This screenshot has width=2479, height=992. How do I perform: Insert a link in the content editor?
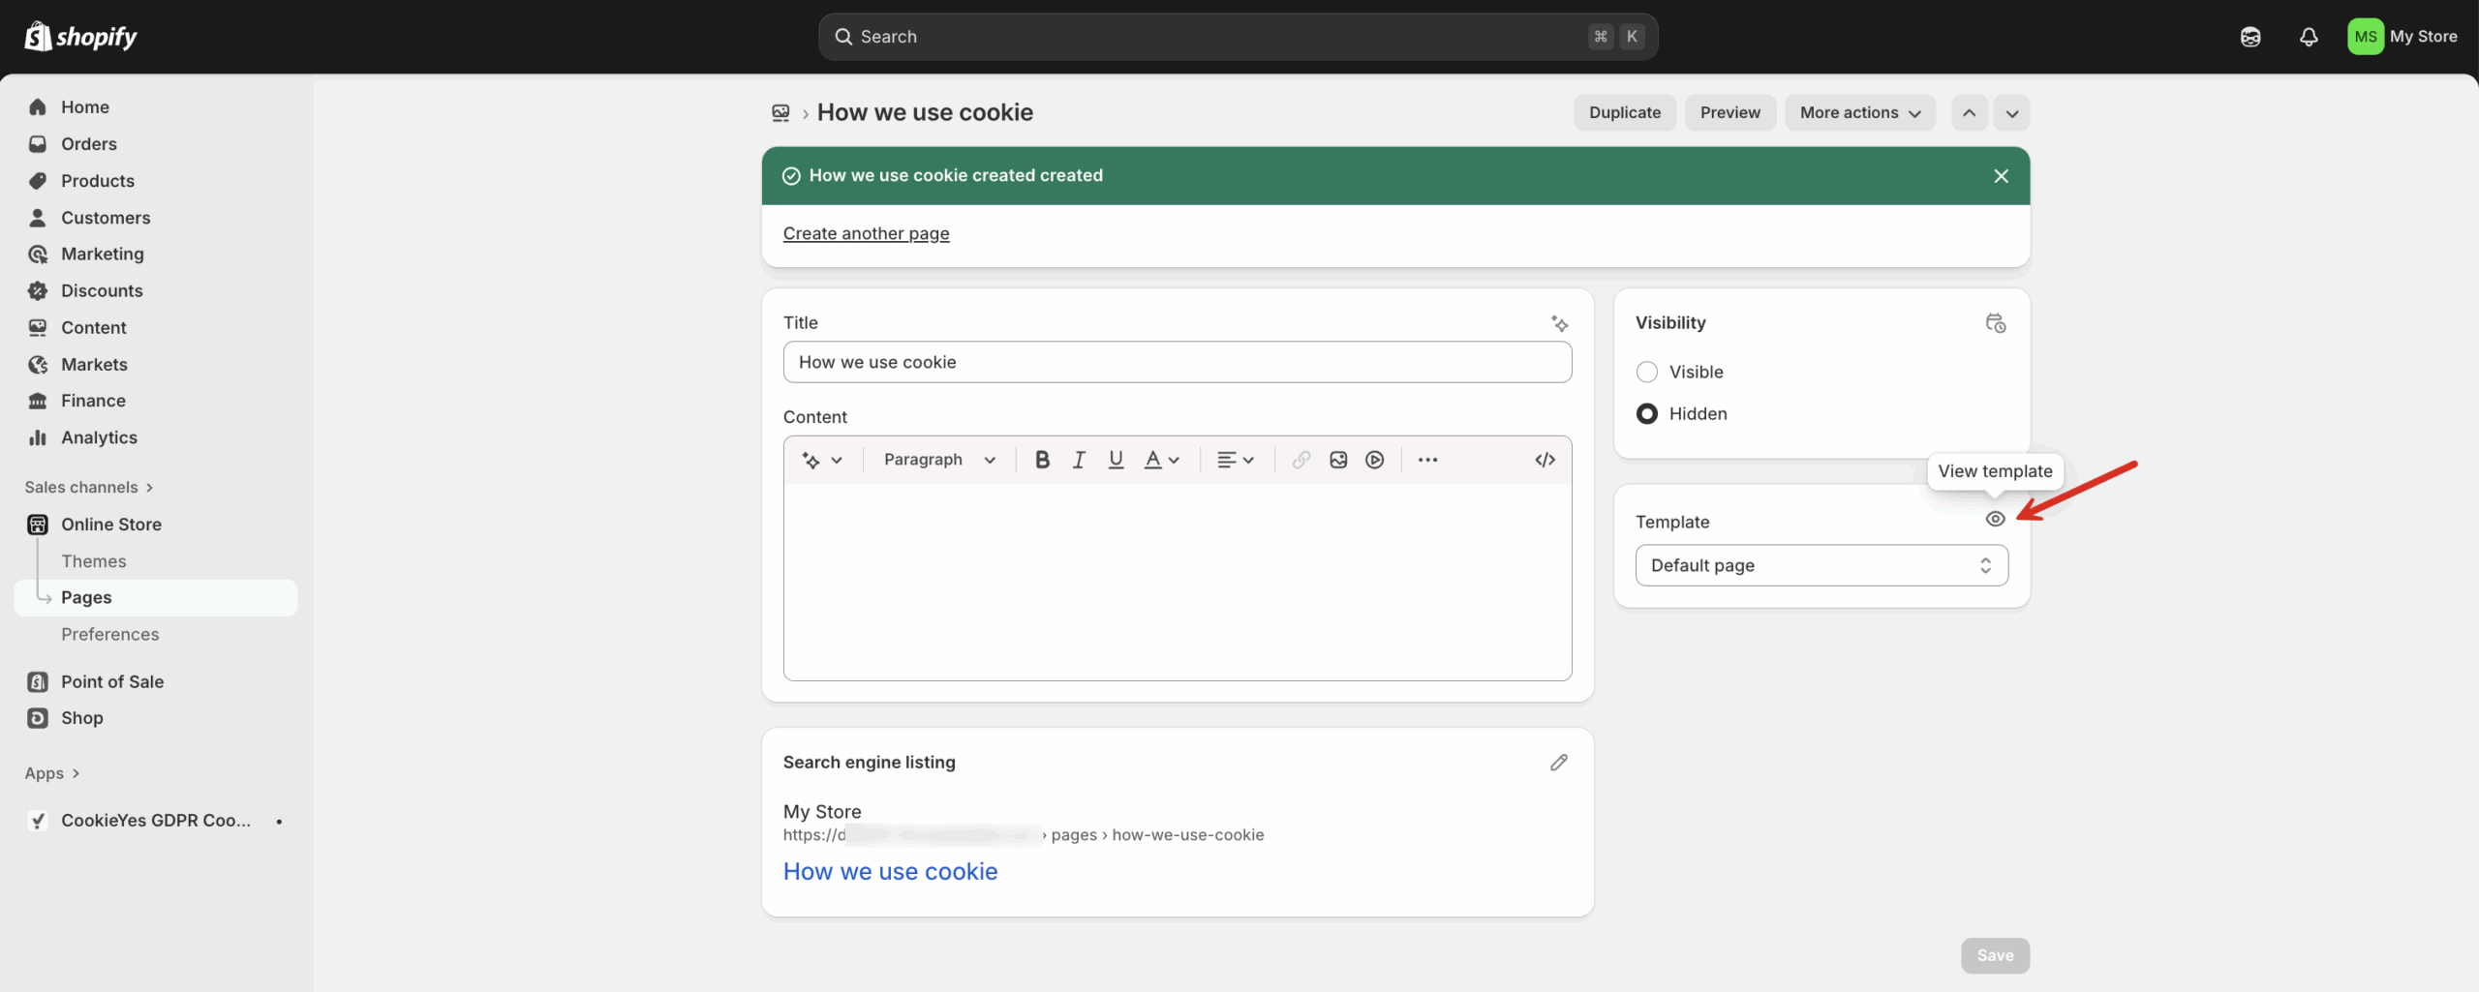[x=1301, y=460]
